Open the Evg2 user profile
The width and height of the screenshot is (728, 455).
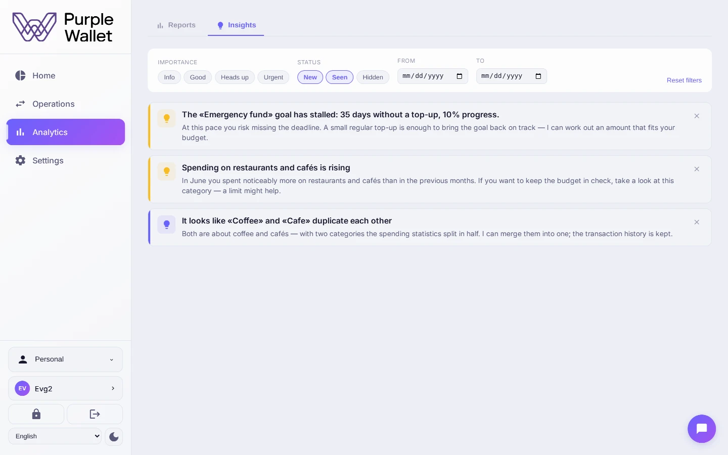click(x=66, y=388)
